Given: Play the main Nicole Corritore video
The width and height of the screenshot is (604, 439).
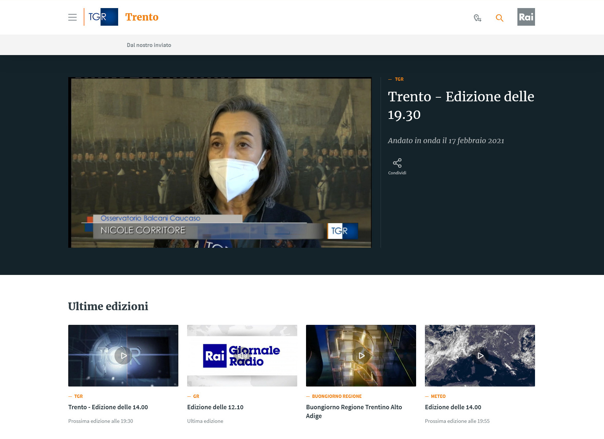Looking at the screenshot, I should pos(220,162).
